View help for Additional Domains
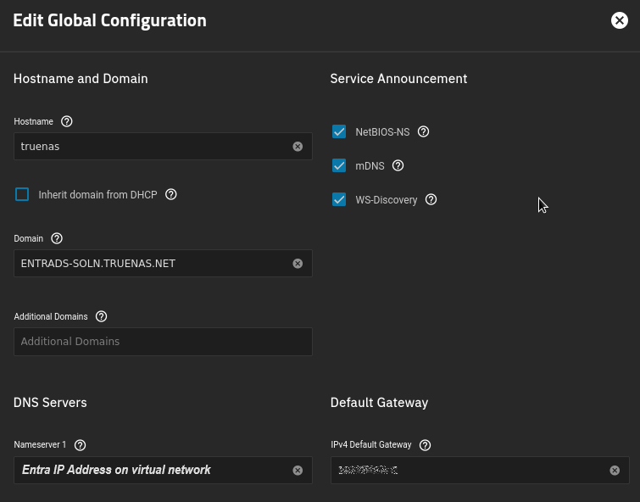The height and width of the screenshot is (502, 640). click(101, 316)
